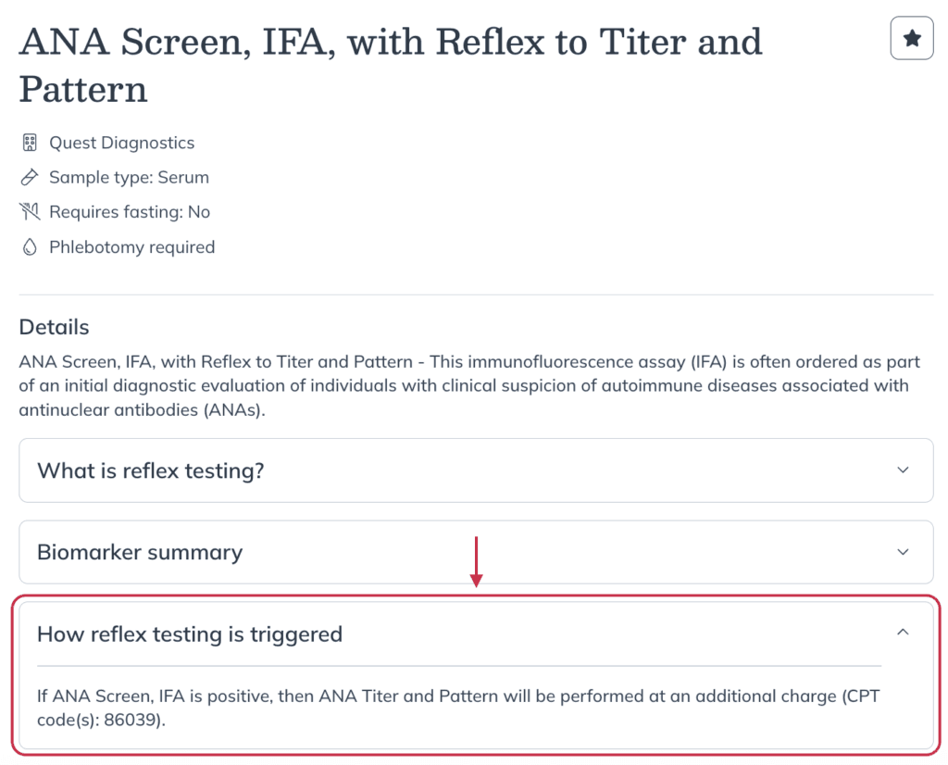Click the building icon beside Quest Diagnostics
The height and width of the screenshot is (765, 948).
click(30, 143)
